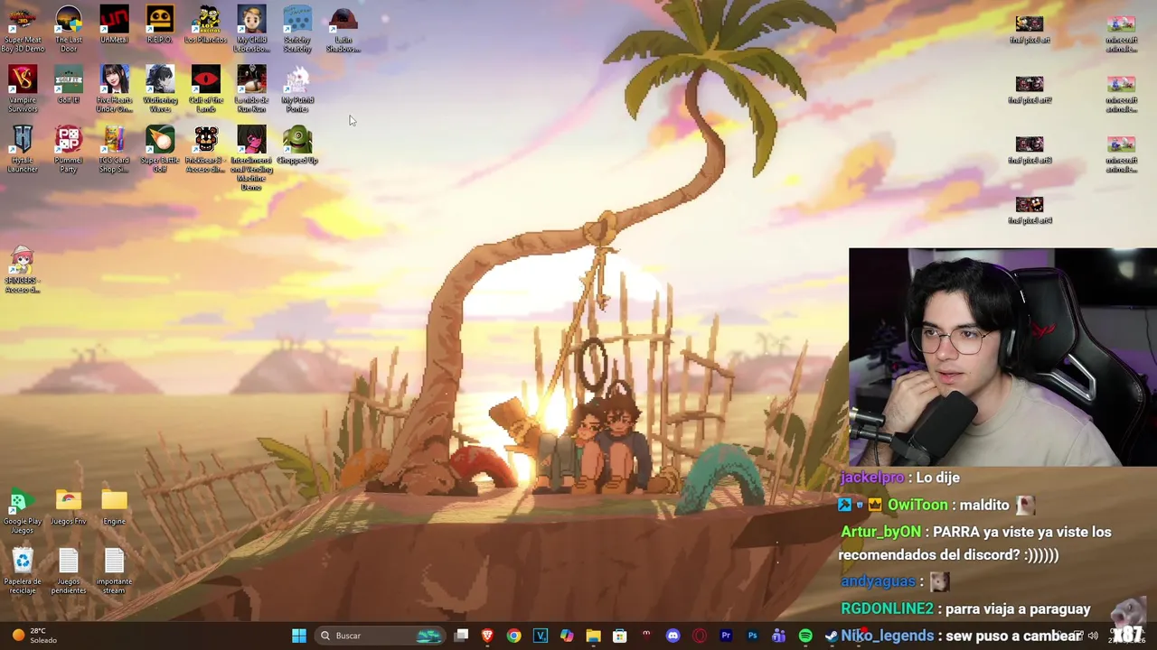The height and width of the screenshot is (650, 1157).
Task: Select the Juegos Fnv folder
Action: pos(69,507)
